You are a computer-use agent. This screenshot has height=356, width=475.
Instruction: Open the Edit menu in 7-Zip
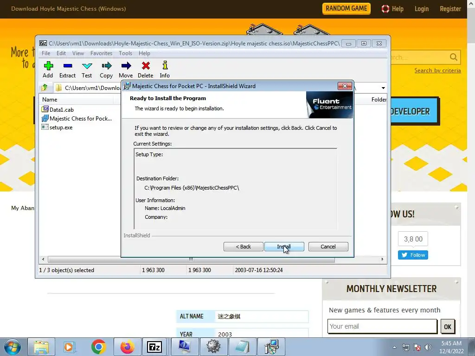pos(61,53)
